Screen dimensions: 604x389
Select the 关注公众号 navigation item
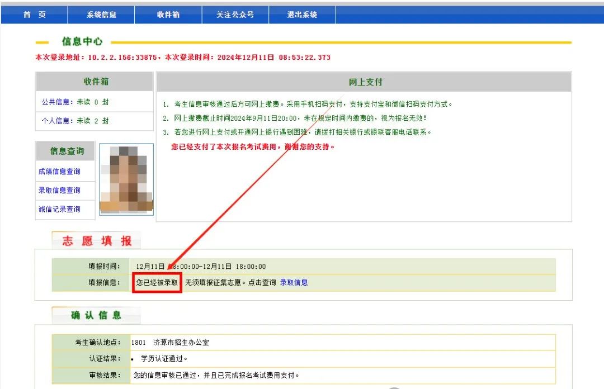pyautogui.click(x=235, y=15)
